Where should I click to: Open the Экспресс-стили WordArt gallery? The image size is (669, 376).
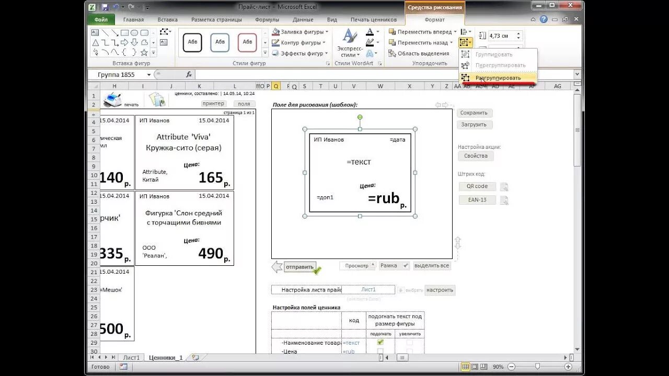(349, 43)
